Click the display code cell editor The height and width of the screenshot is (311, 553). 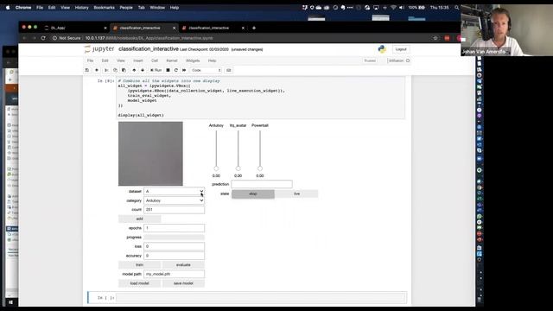point(261,98)
